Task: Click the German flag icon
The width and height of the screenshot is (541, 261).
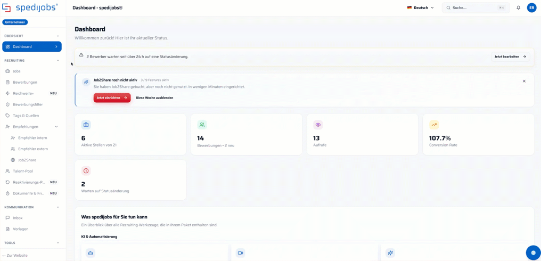Action: (409, 7)
